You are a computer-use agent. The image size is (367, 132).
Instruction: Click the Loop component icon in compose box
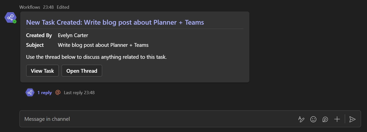click(x=325, y=119)
